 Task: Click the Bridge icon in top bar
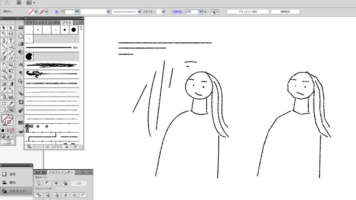click(19, 3)
